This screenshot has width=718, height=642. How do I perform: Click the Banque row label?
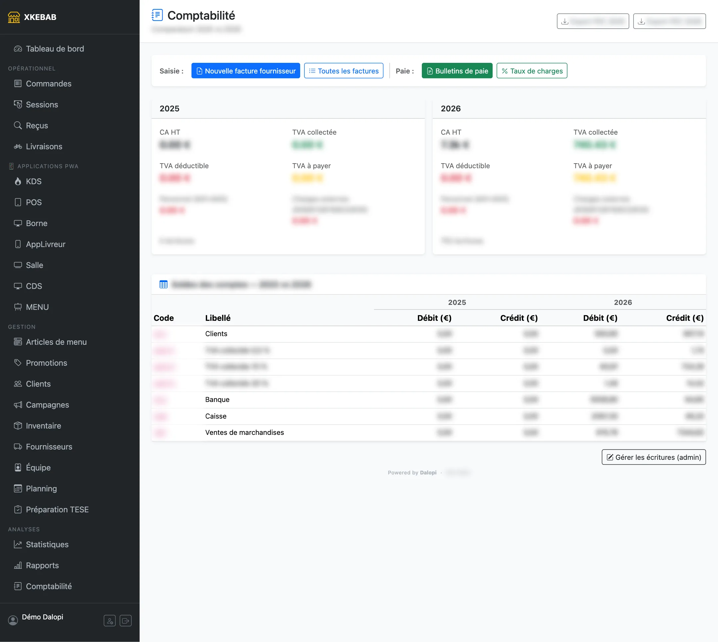coord(217,400)
